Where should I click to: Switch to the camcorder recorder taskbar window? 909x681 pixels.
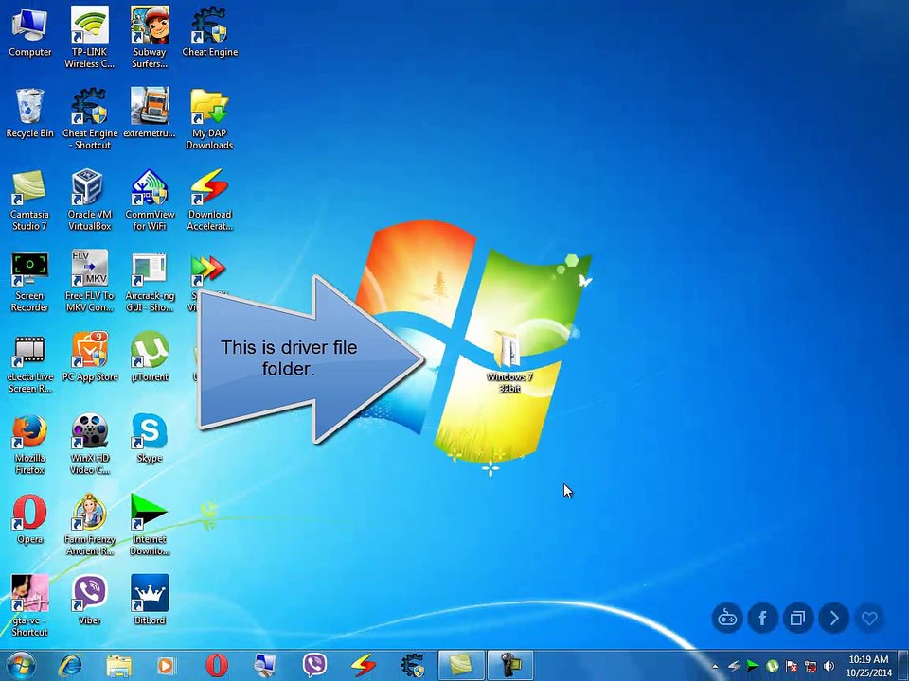[x=509, y=665]
